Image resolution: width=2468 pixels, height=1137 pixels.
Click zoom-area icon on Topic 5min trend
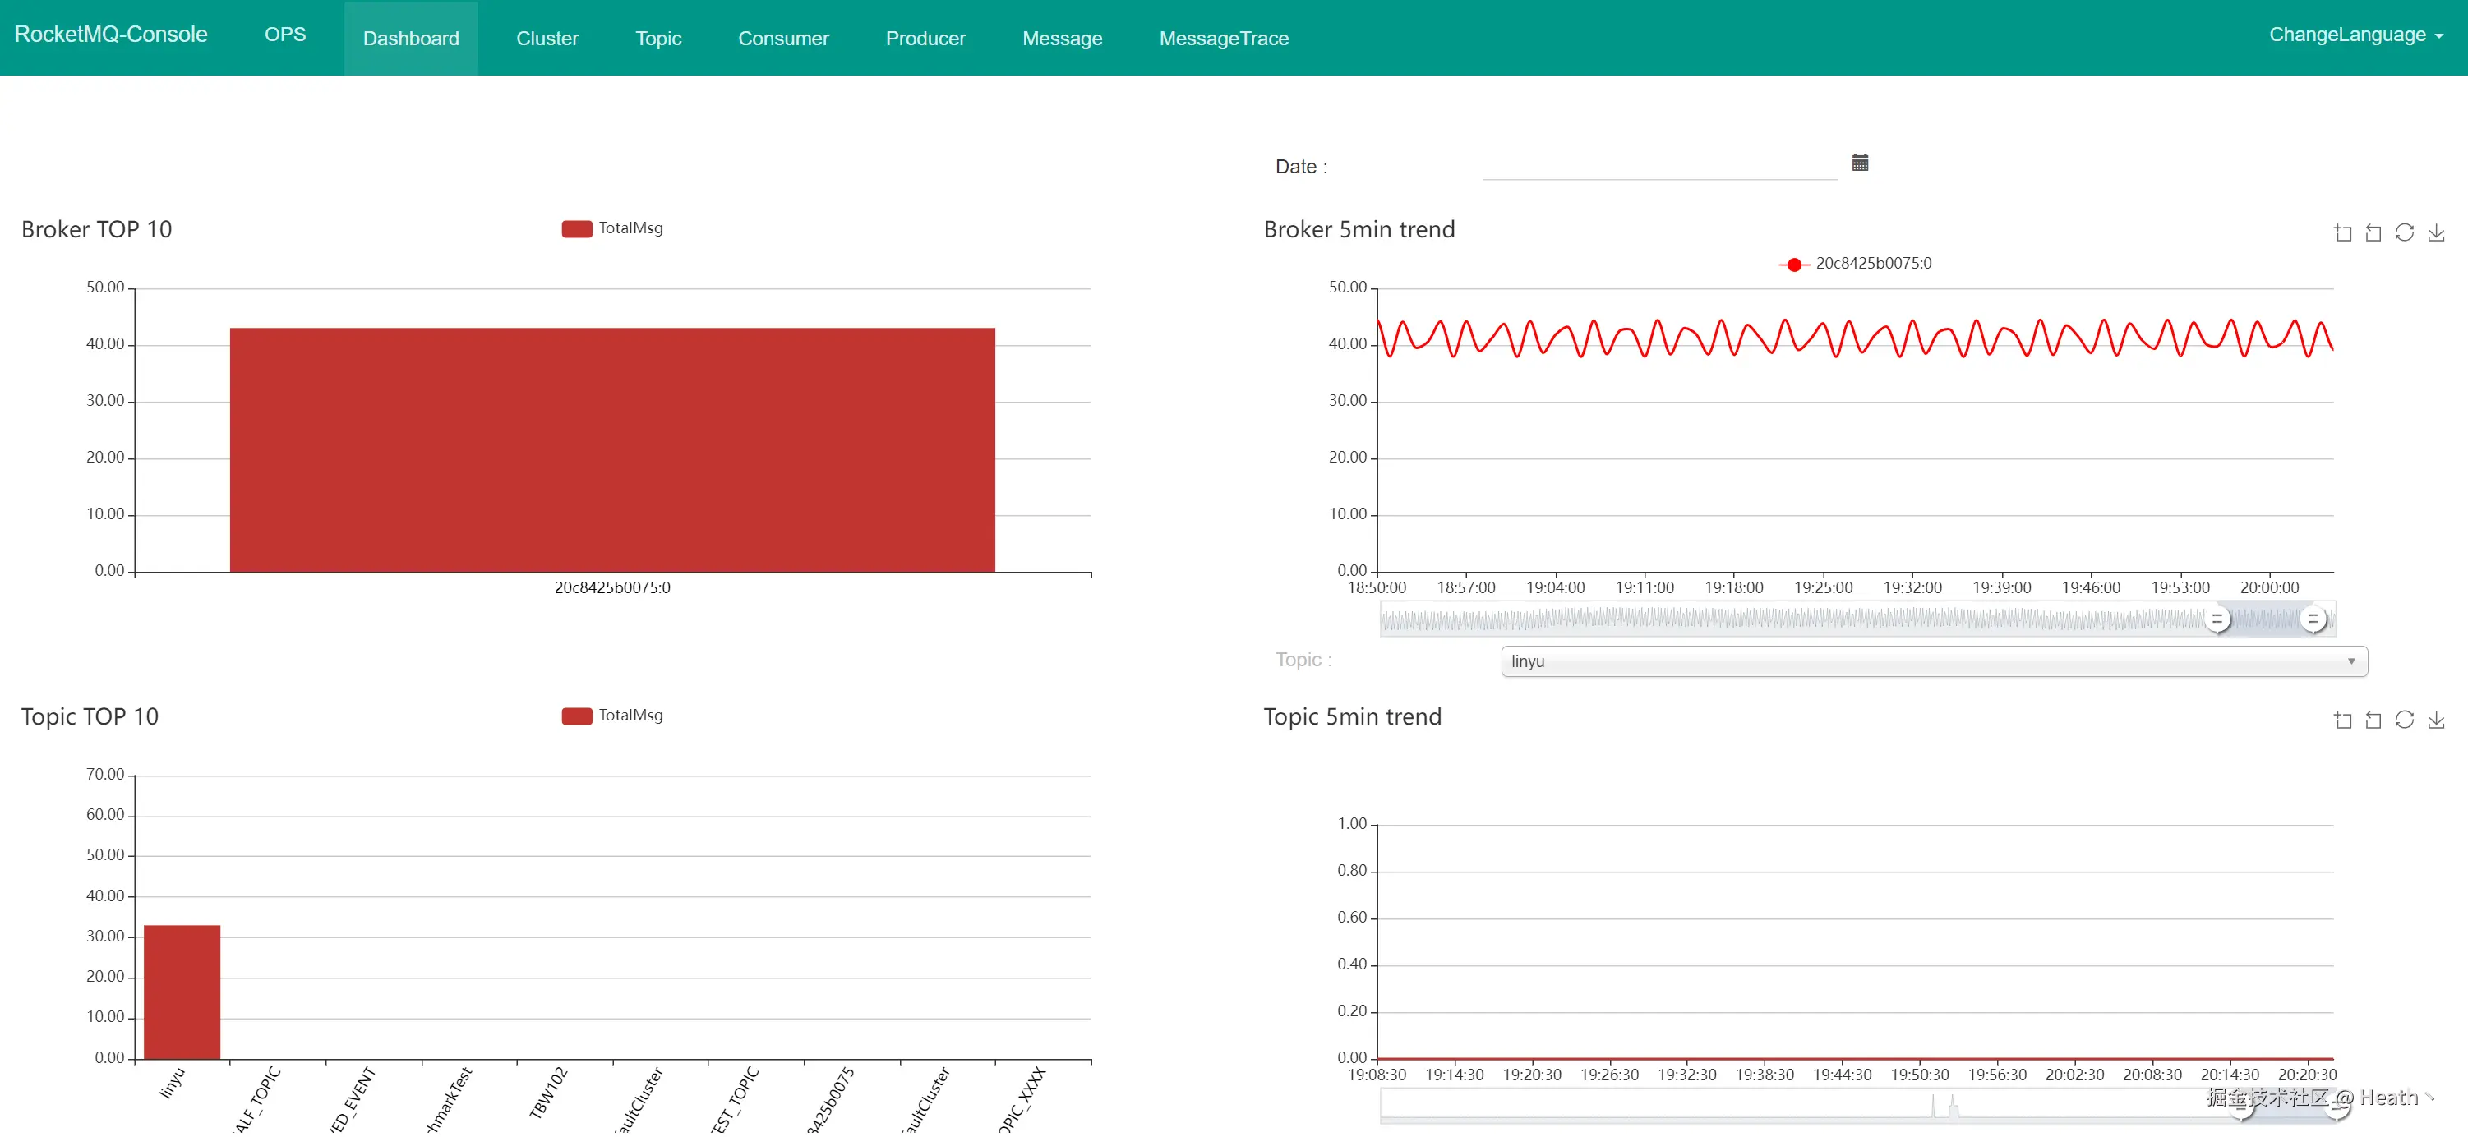[x=2342, y=720]
